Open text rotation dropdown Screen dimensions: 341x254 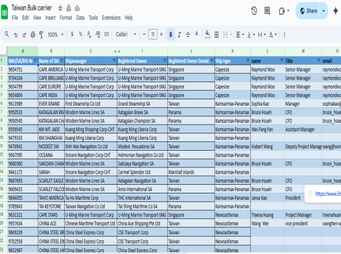click(273, 35)
